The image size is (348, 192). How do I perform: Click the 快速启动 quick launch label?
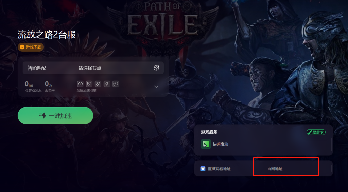click(x=220, y=144)
